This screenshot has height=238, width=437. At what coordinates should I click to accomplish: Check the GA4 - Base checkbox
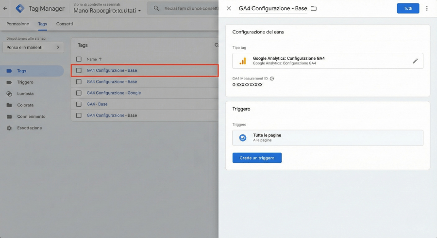pyautogui.click(x=79, y=104)
